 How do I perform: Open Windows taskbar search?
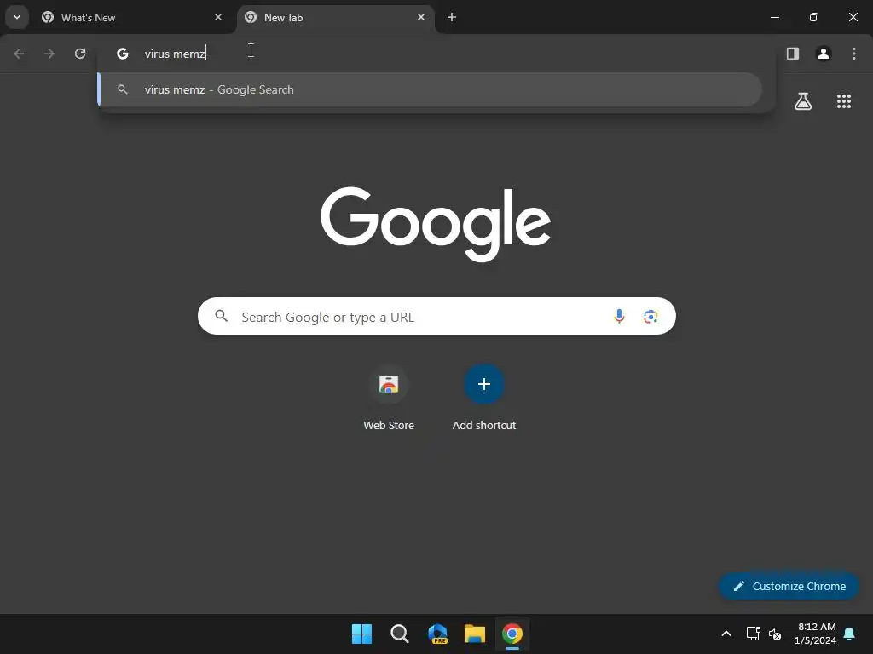point(399,634)
